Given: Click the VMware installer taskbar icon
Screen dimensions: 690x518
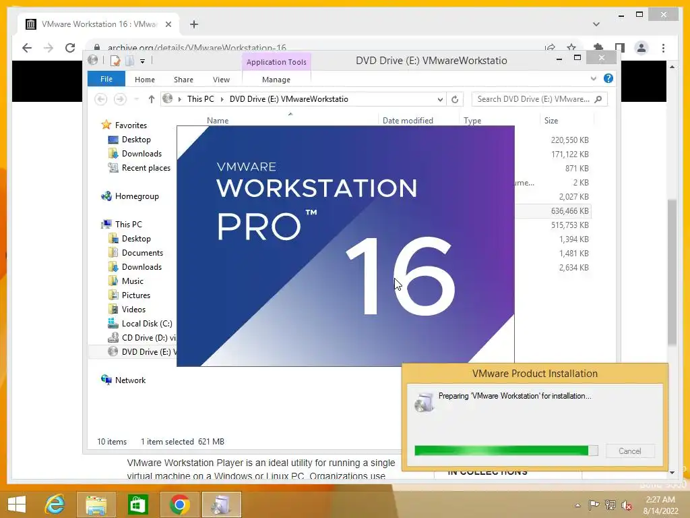Looking at the screenshot, I should pos(221,505).
